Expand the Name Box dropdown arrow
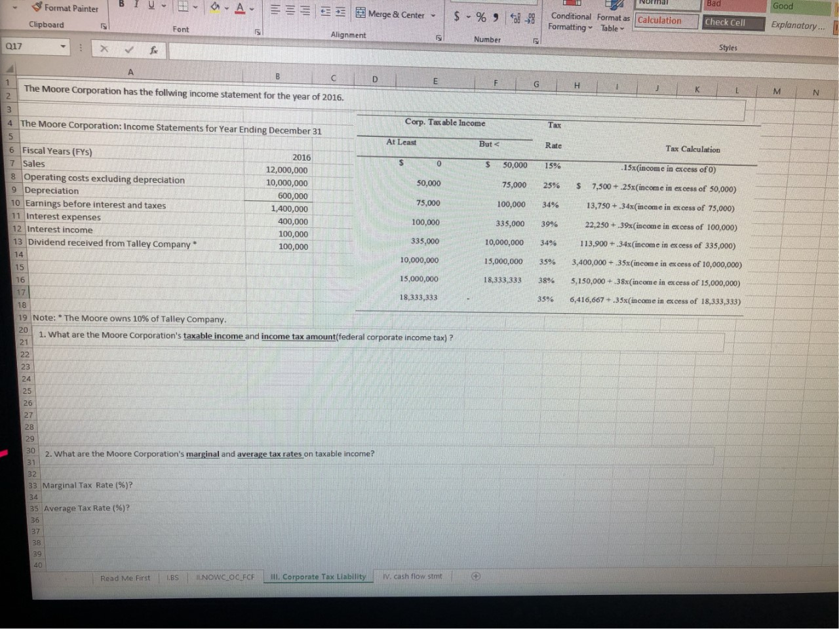Screen dimensions: 839x629 (x=63, y=47)
